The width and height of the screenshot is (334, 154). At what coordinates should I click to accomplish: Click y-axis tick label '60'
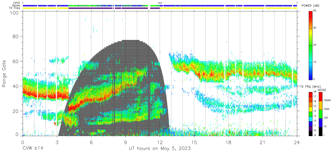pyautogui.click(x=16, y=61)
